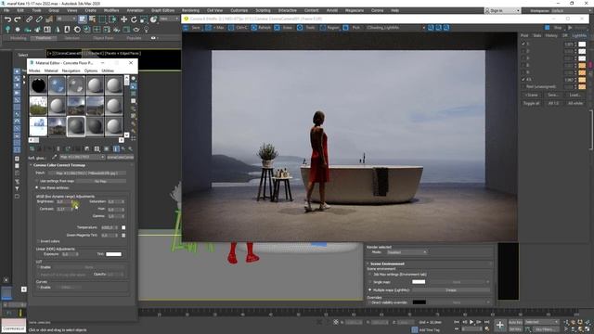The height and width of the screenshot is (334, 594).
Task: Open the Sign In dropdown
Action: coord(502,10)
